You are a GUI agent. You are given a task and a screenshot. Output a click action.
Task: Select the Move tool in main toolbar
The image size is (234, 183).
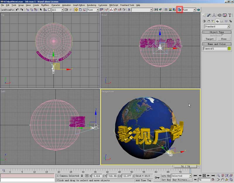point(76,10)
